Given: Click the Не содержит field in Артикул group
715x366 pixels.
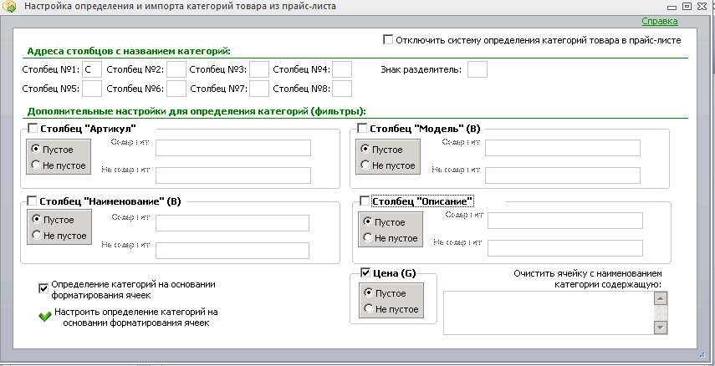Looking at the screenshot, I should [x=233, y=175].
